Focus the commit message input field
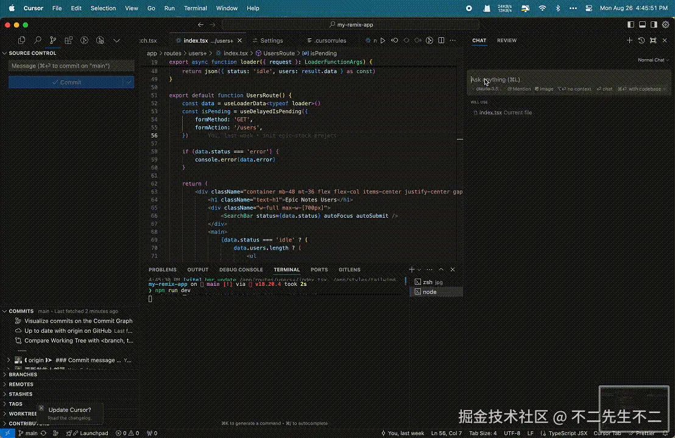The width and height of the screenshot is (675, 438). click(x=71, y=66)
